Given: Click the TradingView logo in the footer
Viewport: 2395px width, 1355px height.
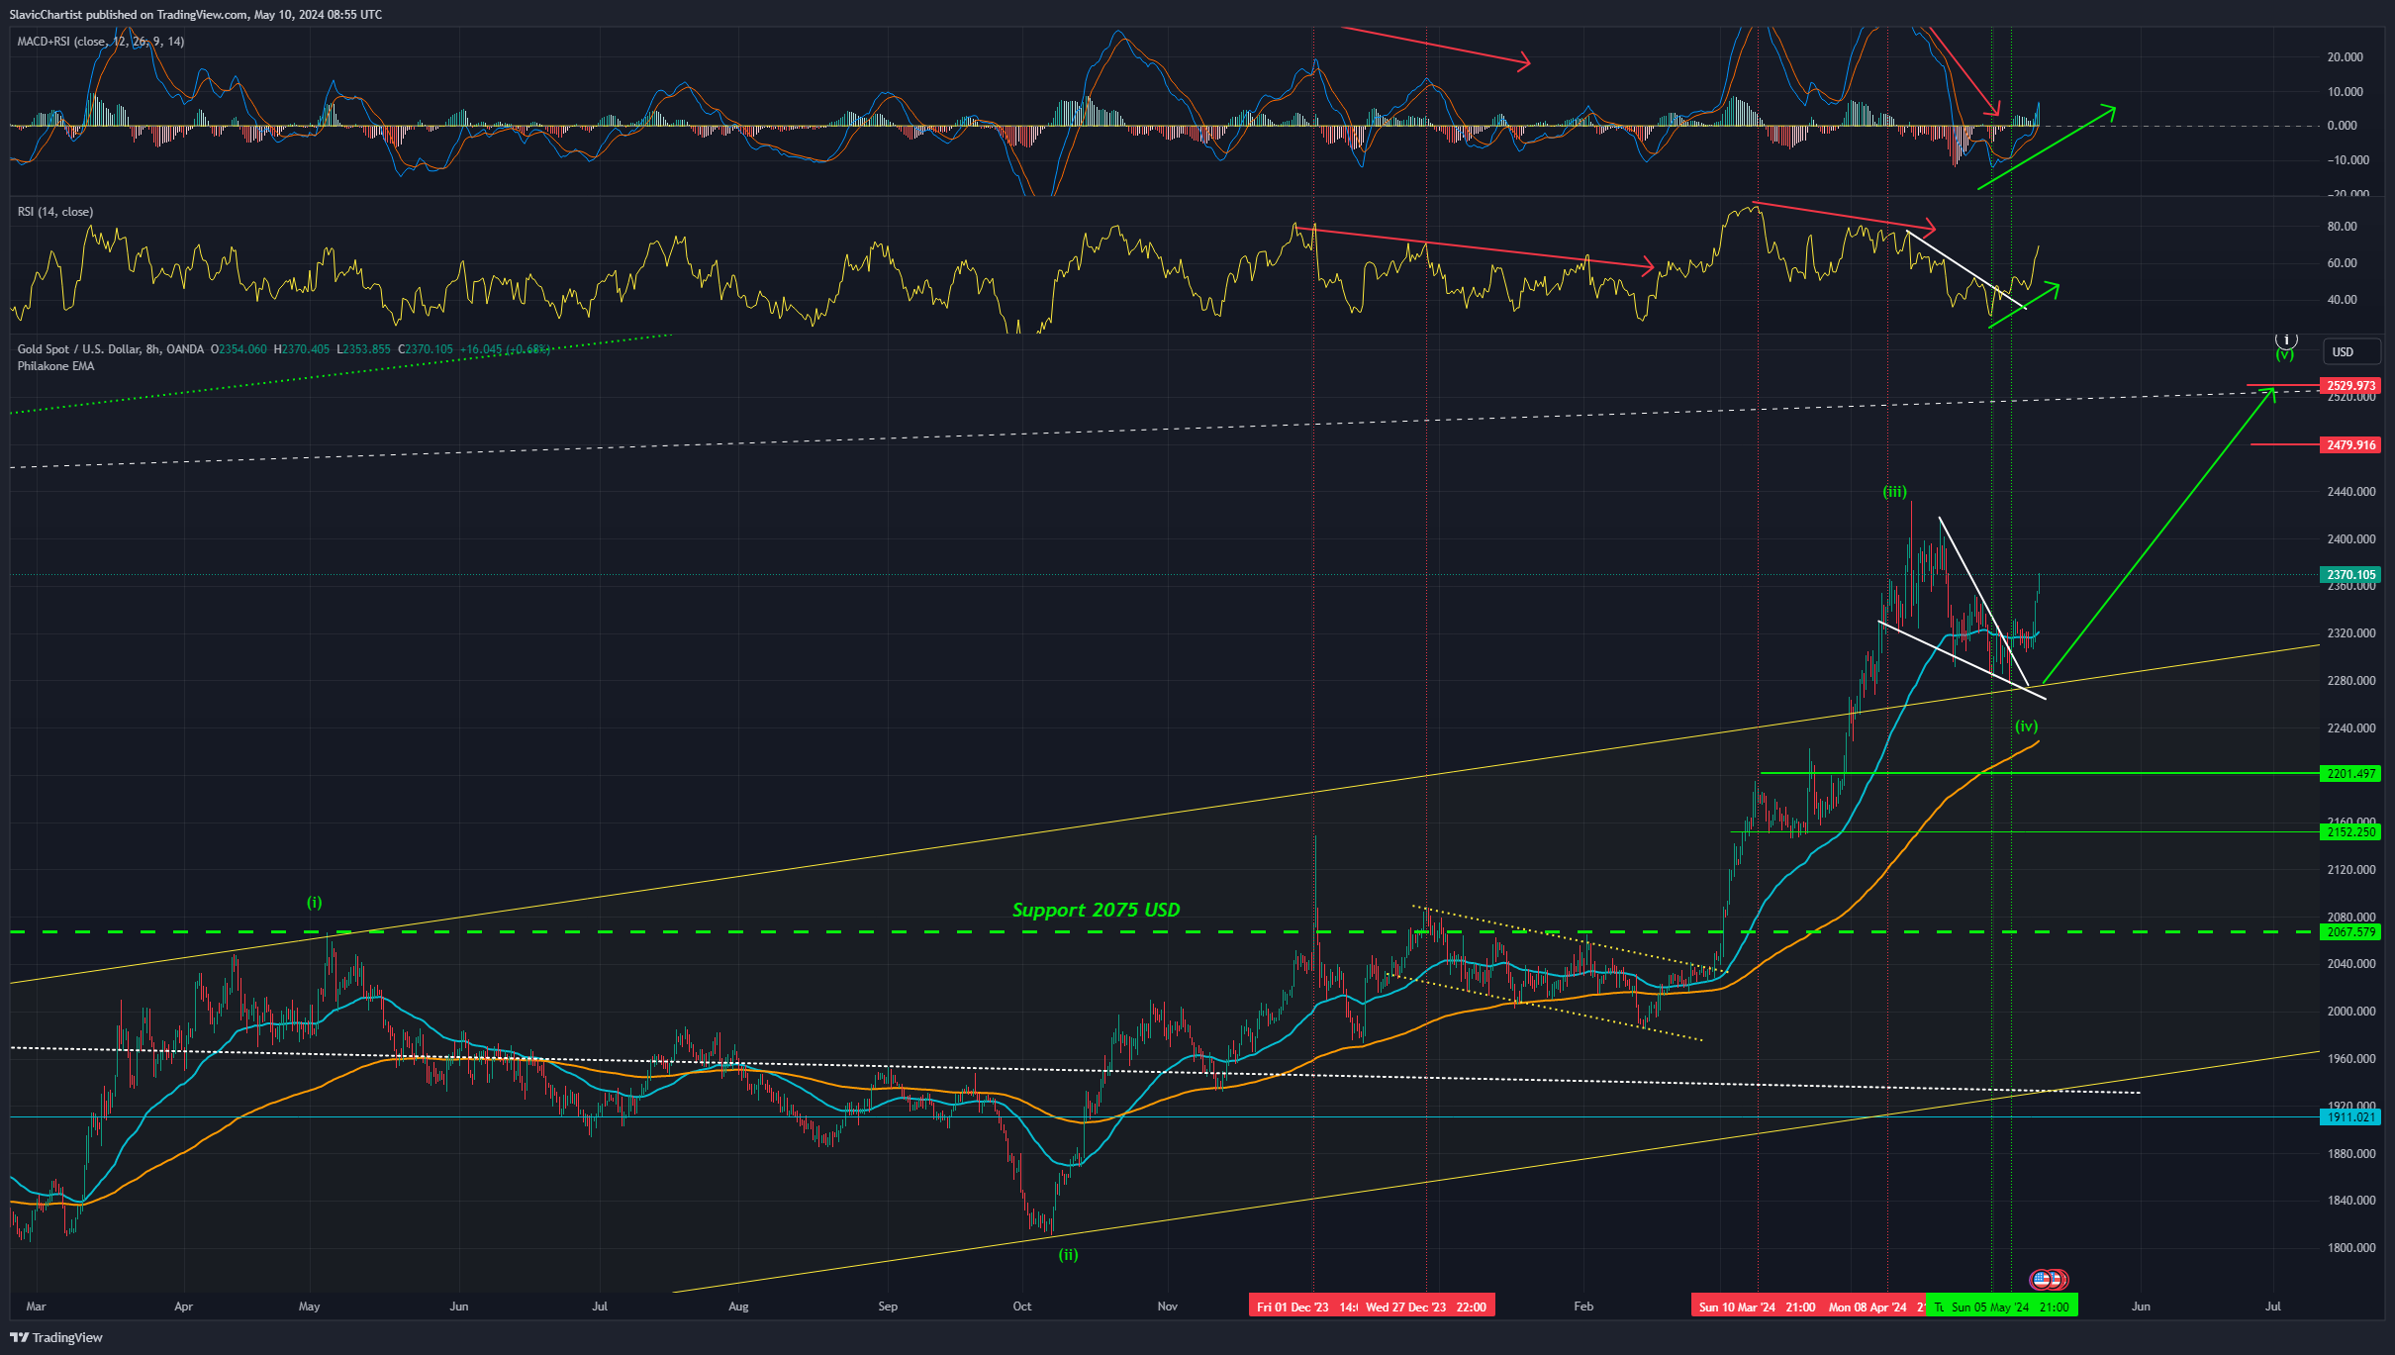Looking at the screenshot, I should click(x=56, y=1337).
